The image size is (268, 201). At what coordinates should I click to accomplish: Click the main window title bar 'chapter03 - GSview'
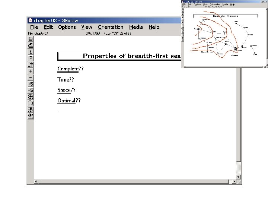[x=104, y=20]
